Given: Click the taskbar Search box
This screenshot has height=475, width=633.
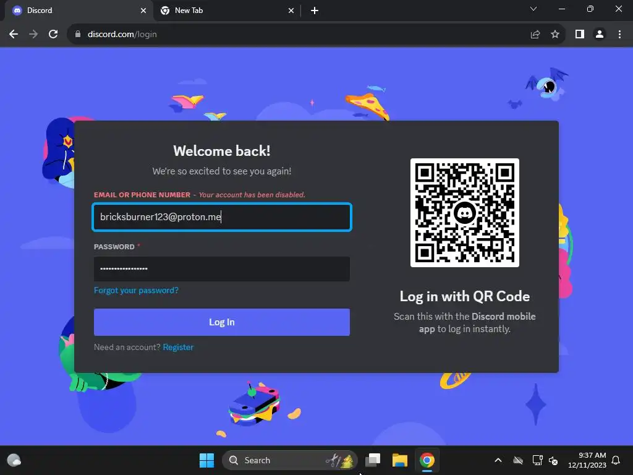Looking at the screenshot, I should (x=290, y=460).
